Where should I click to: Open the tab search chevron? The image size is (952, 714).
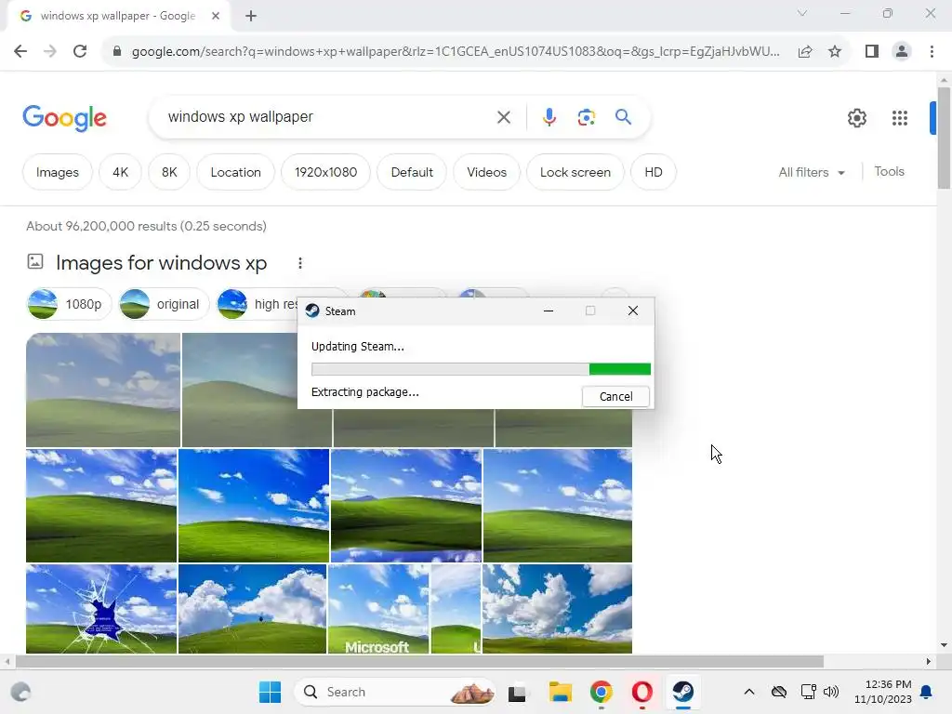802,13
